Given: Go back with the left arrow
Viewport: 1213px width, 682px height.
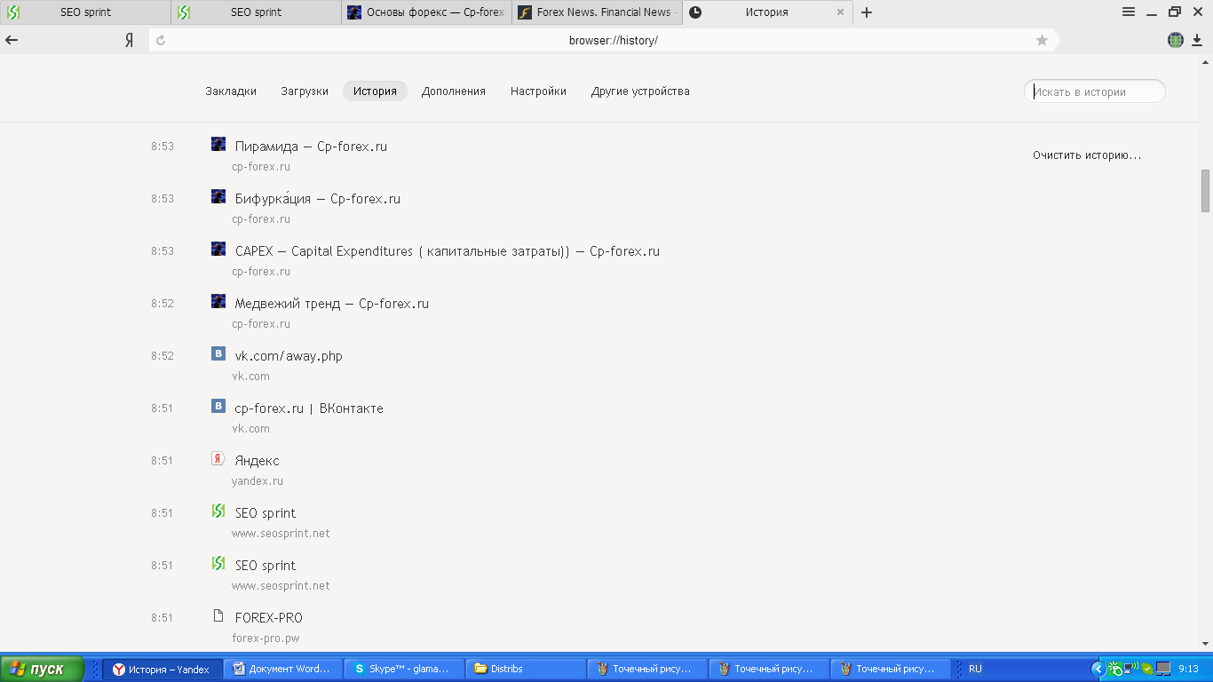Looking at the screenshot, I should 12,40.
